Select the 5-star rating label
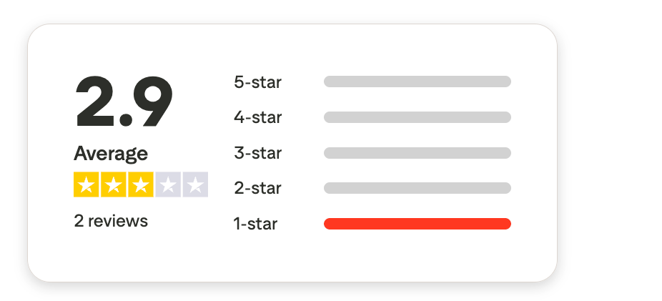This screenshot has height=301, width=662. tap(257, 82)
